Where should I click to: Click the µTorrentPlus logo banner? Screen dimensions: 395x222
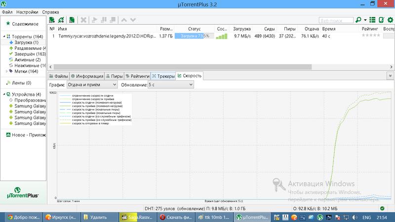pyautogui.click(x=23, y=193)
